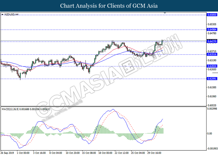Open the small triangle beside NZDUSD,H4

coord(2,14)
